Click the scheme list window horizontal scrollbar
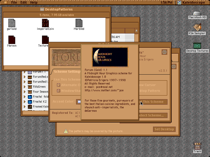210x157 pixels. pyautogui.click(x=35, y=113)
